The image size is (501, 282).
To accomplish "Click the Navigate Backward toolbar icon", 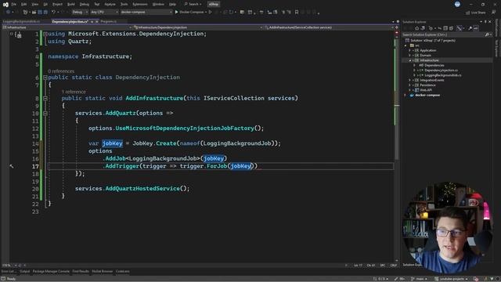I will pos(8,13).
